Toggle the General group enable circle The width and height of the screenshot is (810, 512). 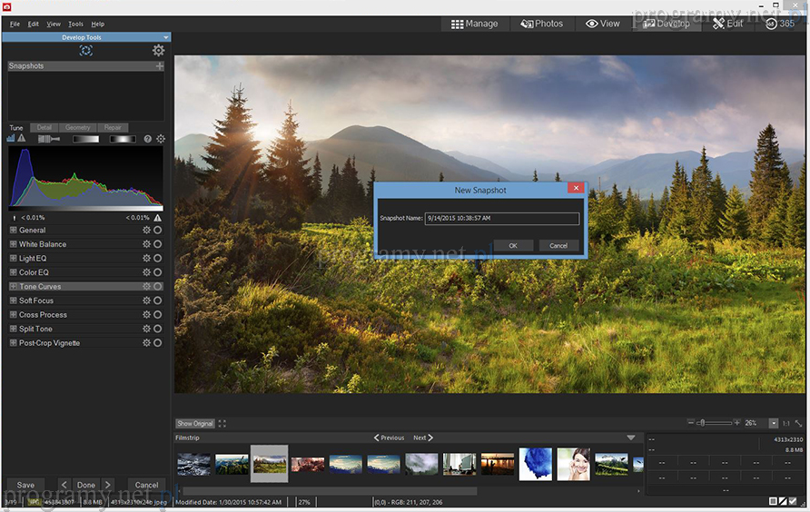[158, 231]
